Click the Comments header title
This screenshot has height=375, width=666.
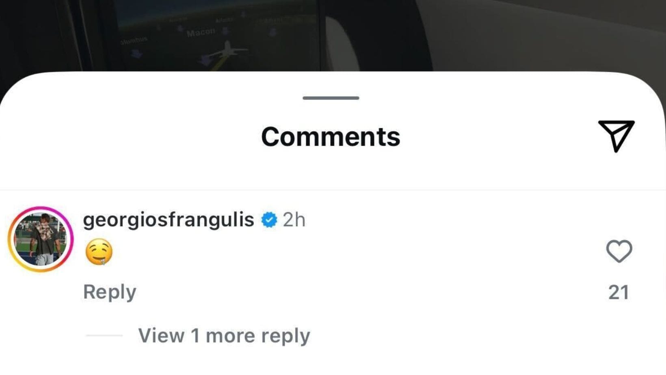331,137
